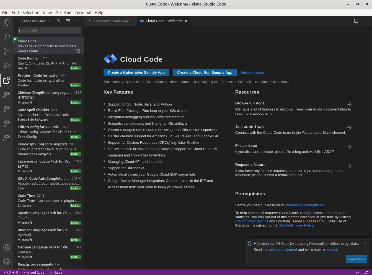372x275 pixels.
Task: Install Code Runner extension
Action: tap(75, 68)
